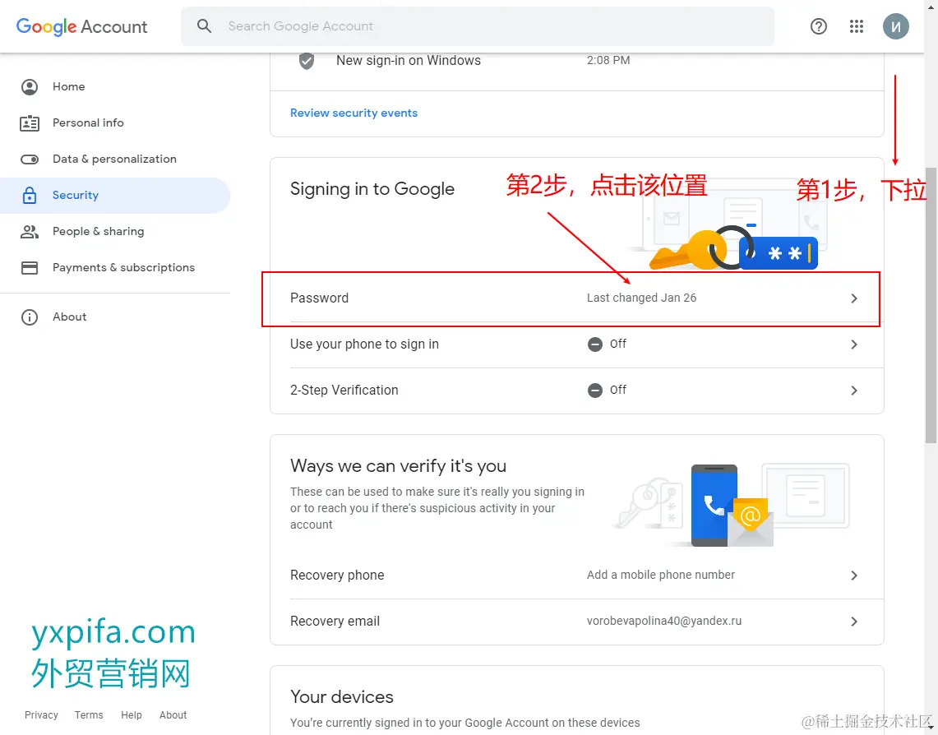Click Payments & subscriptions card icon
938x735 pixels.
click(x=30, y=267)
